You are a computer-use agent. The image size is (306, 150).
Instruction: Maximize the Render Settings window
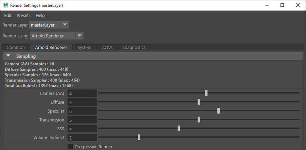282,5
